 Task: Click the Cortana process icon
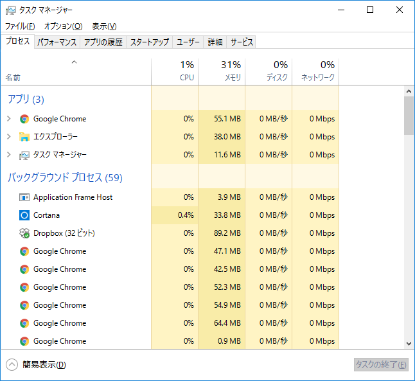(24, 215)
